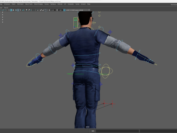Open the Windows menu
This screenshot has width=177, height=133.
click(x=7, y=4)
